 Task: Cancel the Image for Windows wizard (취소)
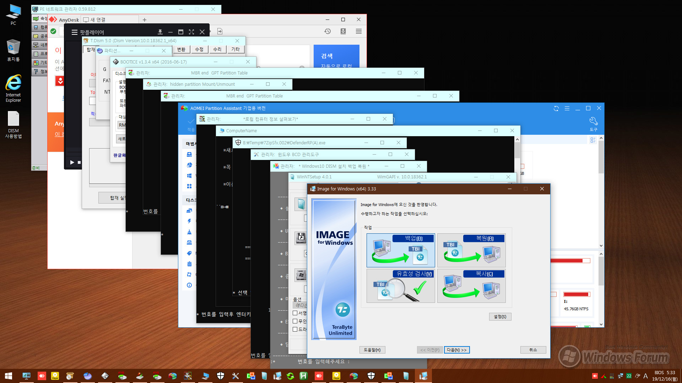[533, 350]
